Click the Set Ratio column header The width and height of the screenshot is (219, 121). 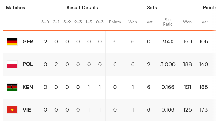coord(168,22)
